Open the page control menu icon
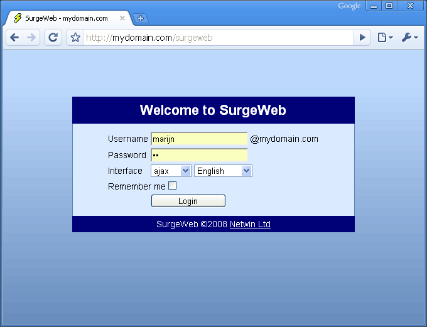Viewport: 427px width, 327px height. [x=384, y=38]
